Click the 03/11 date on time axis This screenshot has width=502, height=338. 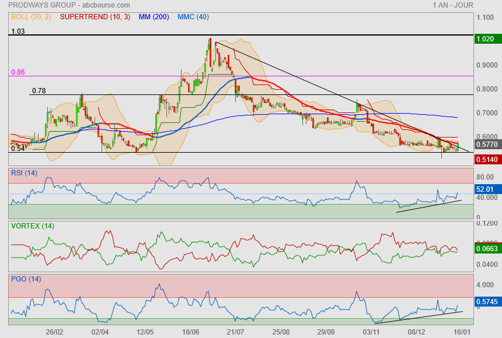(x=371, y=332)
